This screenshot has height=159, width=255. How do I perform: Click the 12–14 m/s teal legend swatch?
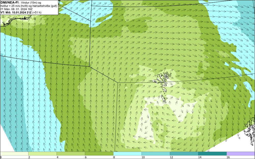184,154
